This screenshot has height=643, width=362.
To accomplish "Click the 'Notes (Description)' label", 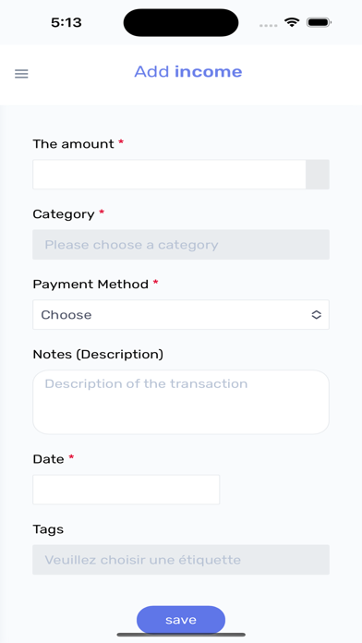I will pos(98,355).
